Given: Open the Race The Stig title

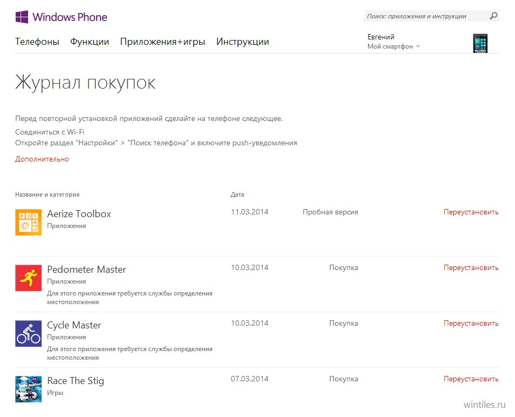Looking at the screenshot, I should coord(76,381).
